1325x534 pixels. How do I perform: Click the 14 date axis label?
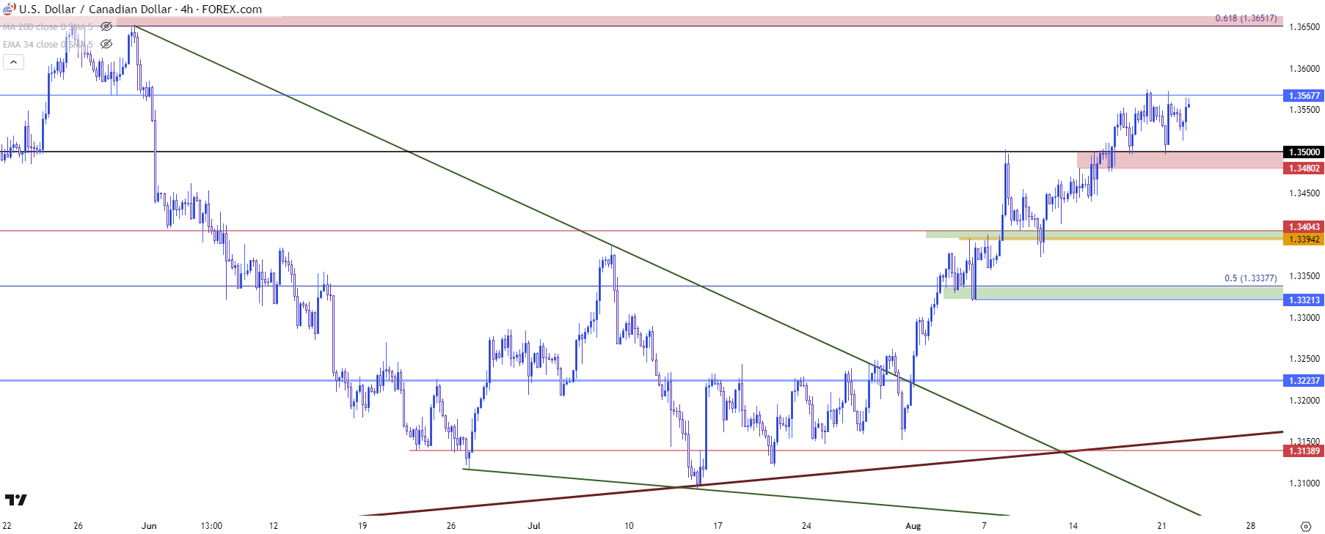(1073, 526)
